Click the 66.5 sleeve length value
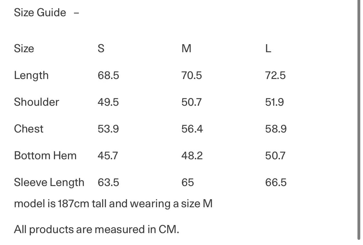The height and width of the screenshot is (245, 363). [276, 182]
